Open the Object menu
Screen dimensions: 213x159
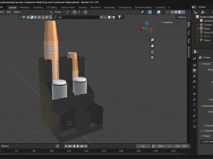click(17, 12)
